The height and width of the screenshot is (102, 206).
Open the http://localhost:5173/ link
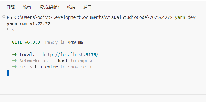point(70,55)
